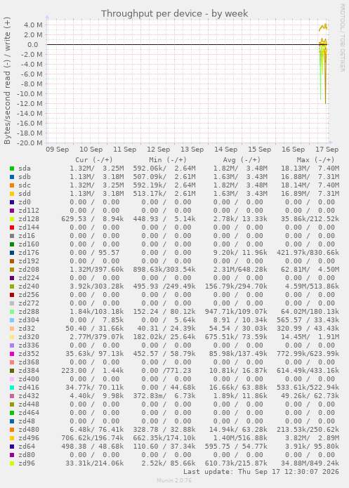This screenshot has height=488, width=349.
Task: Click the 'Munin 2.0.76' footer text
Action: (174, 480)
